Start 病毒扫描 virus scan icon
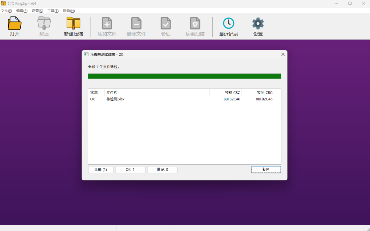370x231 pixels. [x=195, y=23]
